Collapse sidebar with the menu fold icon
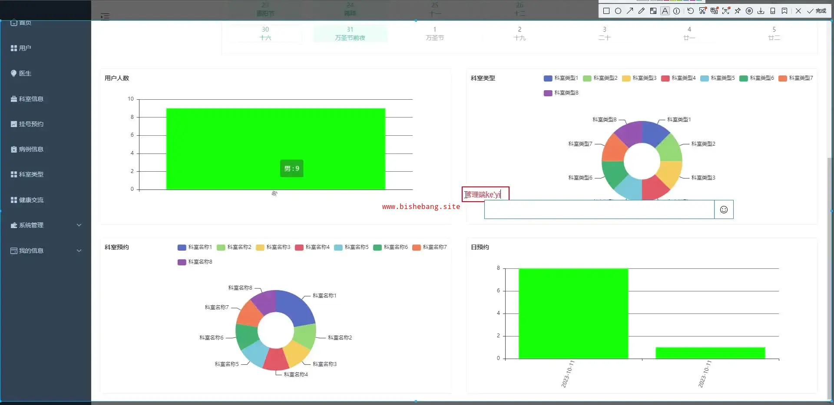The image size is (834, 405). tap(105, 17)
